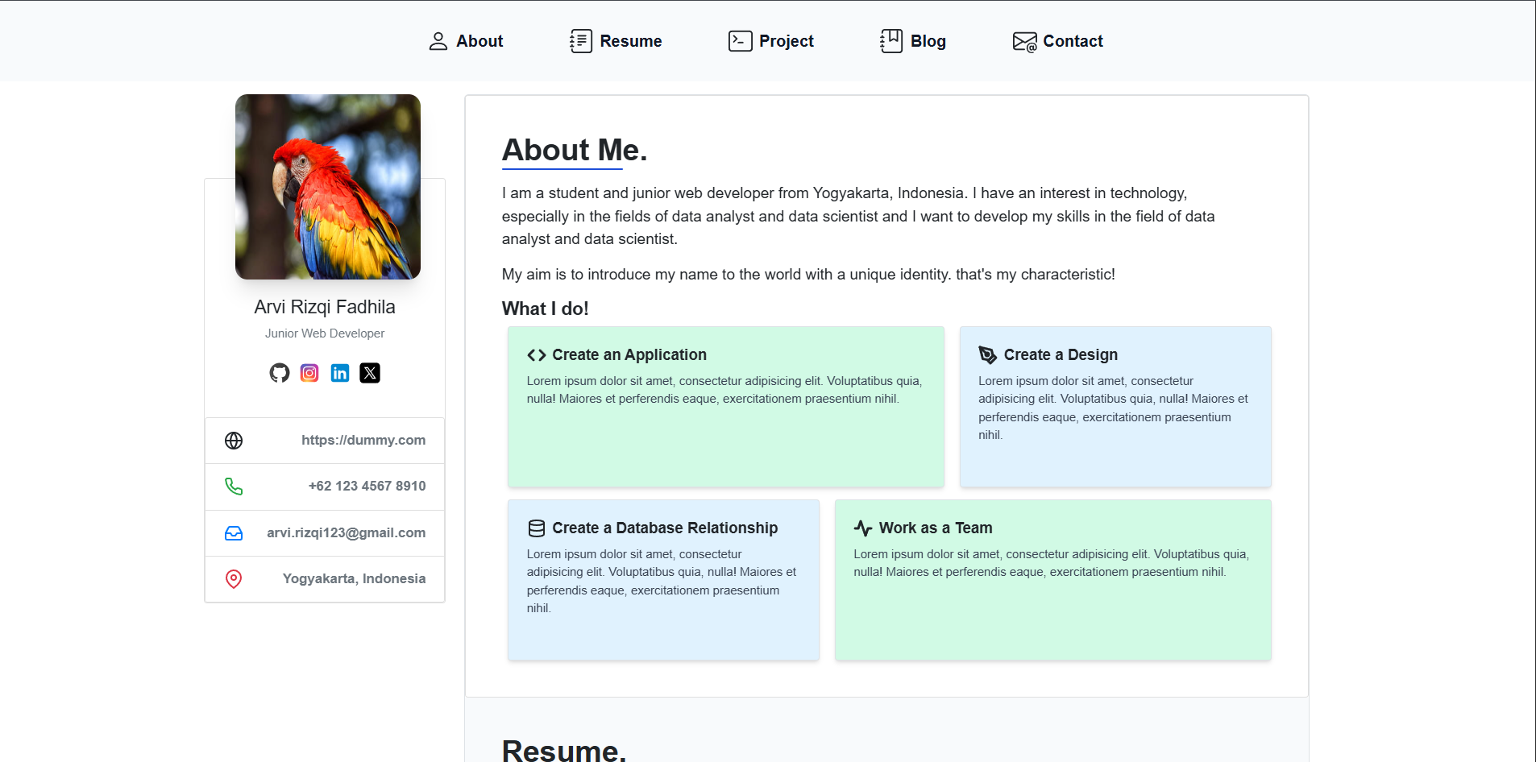Click the blue email inbox icon
The width and height of the screenshot is (1536, 762).
pyautogui.click(x=234, y=533)
